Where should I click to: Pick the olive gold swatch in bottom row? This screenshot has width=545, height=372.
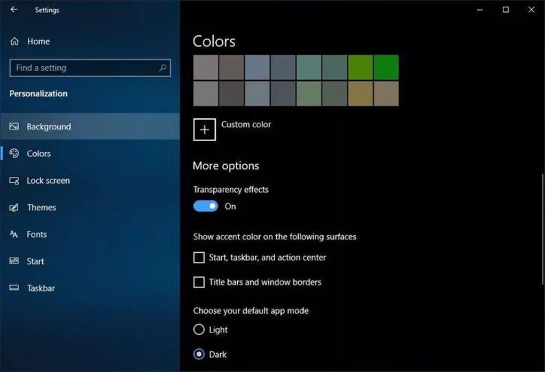tap(361, 94)
